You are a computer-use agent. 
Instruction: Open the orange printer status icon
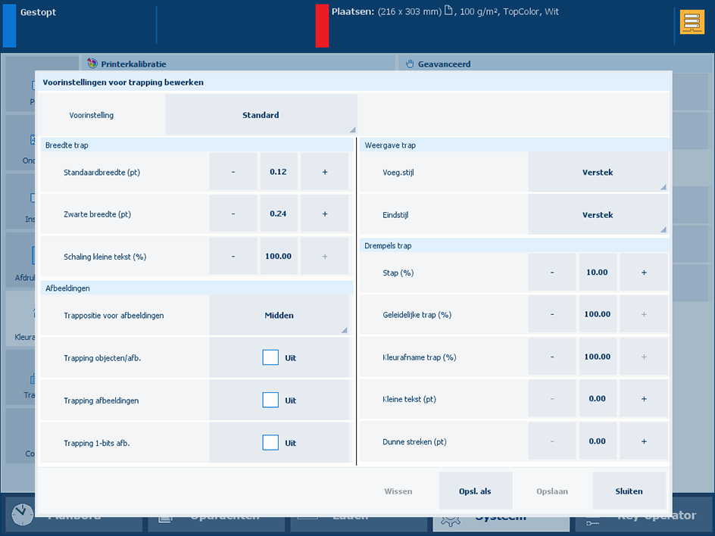tap(692, 23)
